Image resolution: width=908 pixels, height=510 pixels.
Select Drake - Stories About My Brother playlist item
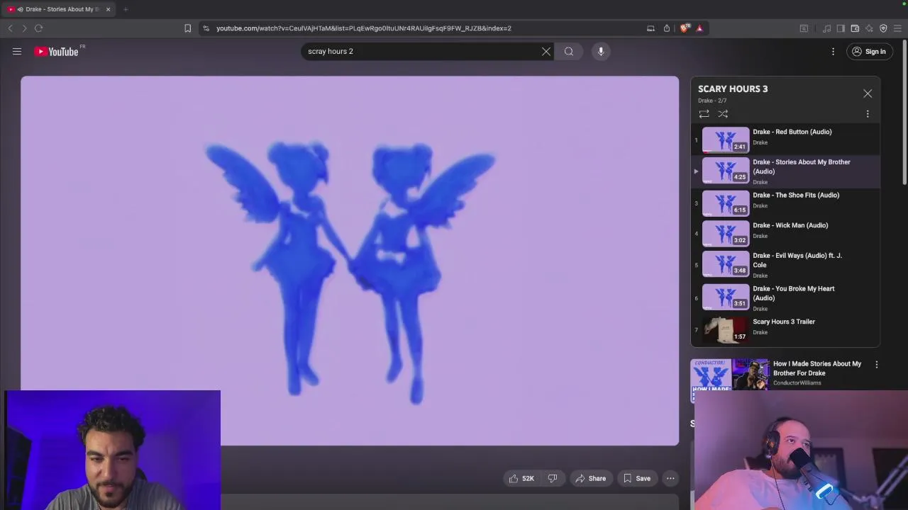point(785,171)
